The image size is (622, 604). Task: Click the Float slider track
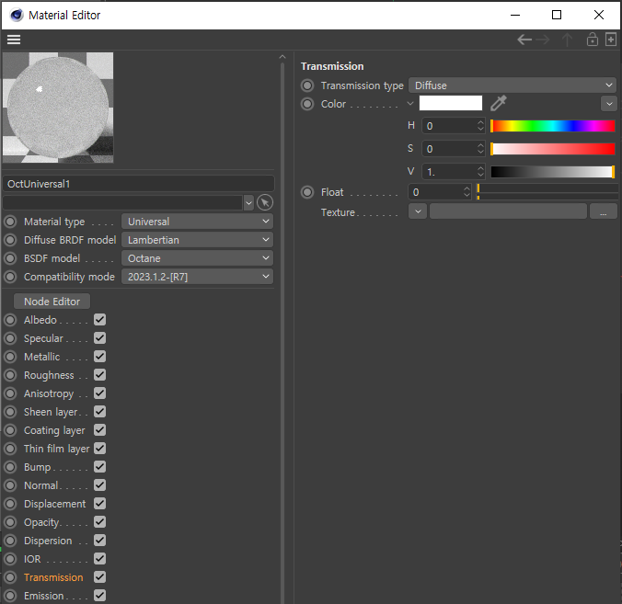coord(547,192)
